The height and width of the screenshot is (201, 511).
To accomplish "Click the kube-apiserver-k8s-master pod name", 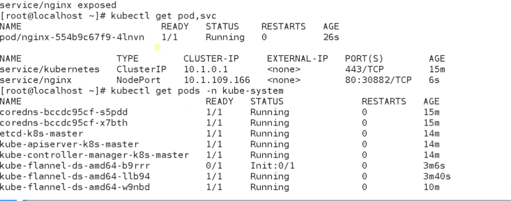I will click(69, 145).
